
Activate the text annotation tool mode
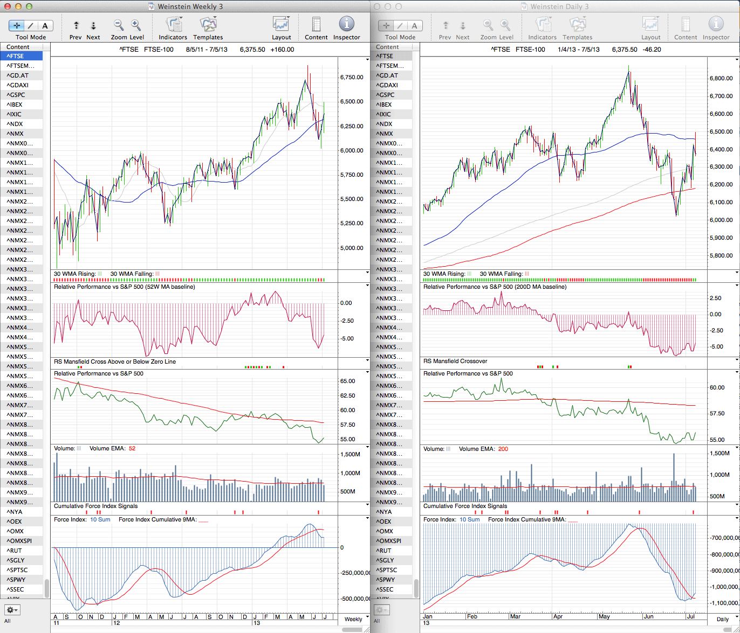pyautogui.click(x=45, y=25)
